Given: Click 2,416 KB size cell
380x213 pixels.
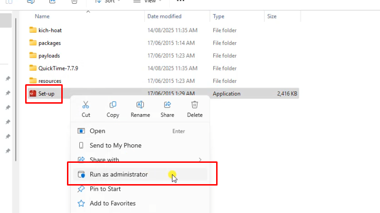Looking at the screenshot, I should click(287, 93).
